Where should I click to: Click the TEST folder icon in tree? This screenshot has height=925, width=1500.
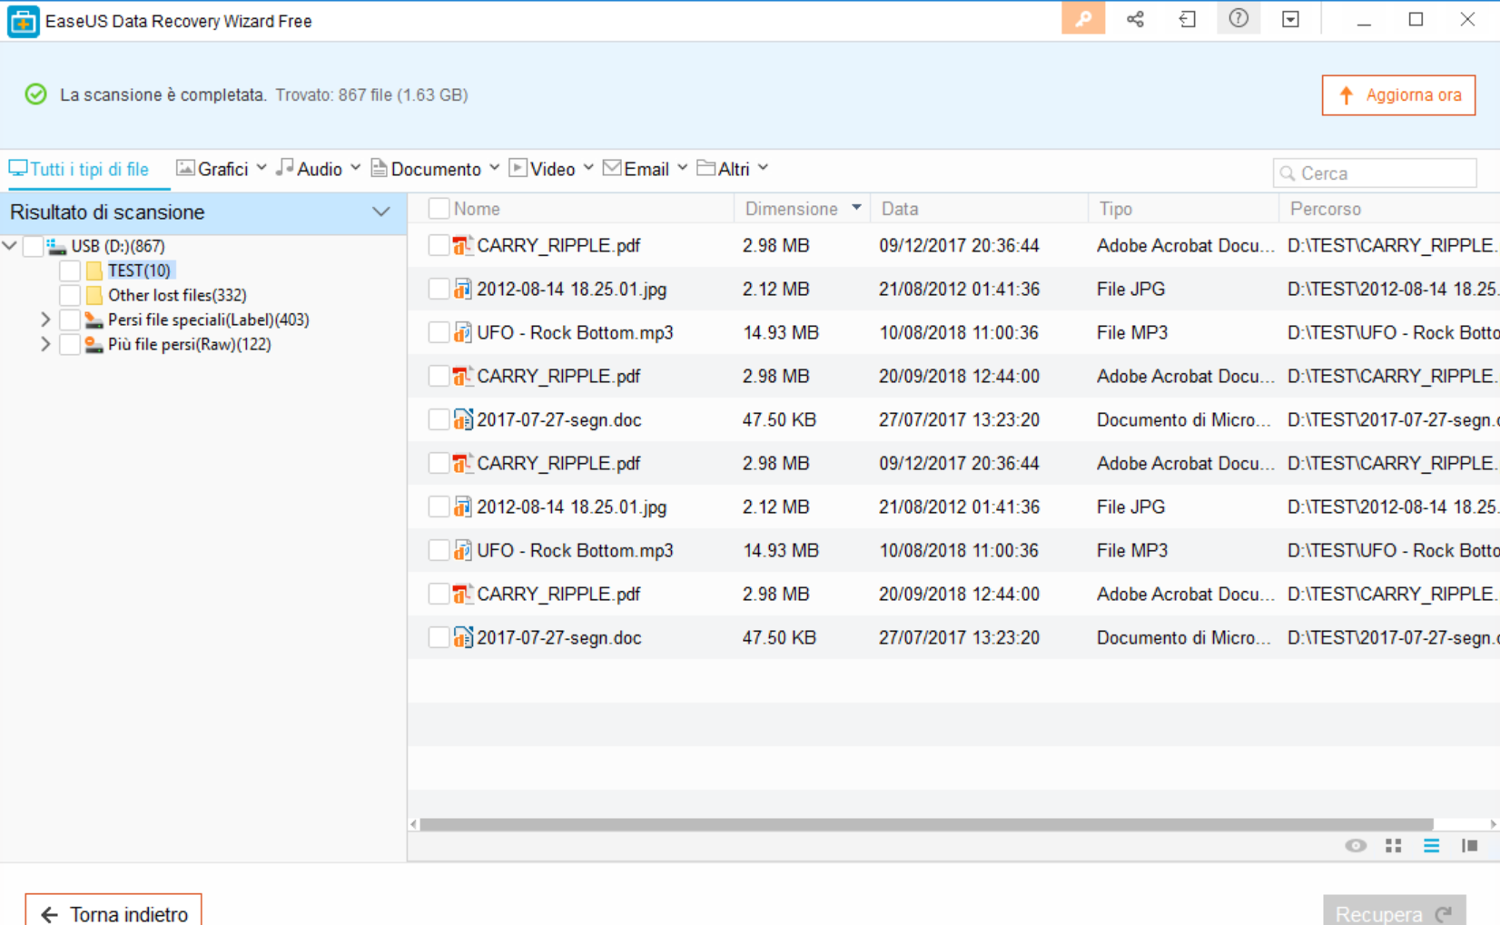point(94,271)
